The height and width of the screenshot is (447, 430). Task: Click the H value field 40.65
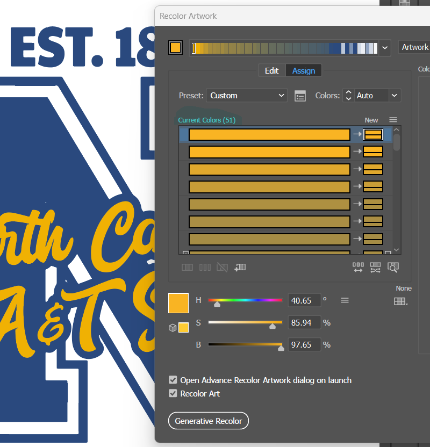(304, 300)
